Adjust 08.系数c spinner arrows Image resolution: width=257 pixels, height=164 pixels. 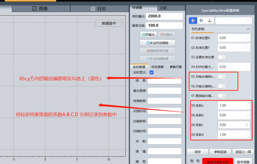[247, 125]
